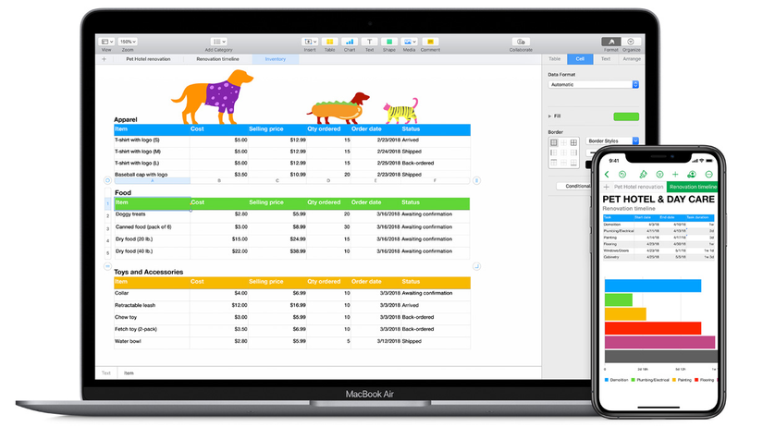The width and height of the screenshot is (763, 439).
Task: Select the Inventory sheet tab
Action: (276, 59)
